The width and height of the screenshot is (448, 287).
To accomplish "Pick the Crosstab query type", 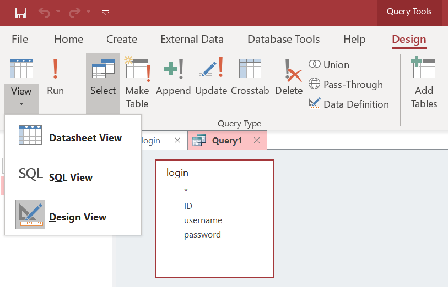I will coord(250,78).
